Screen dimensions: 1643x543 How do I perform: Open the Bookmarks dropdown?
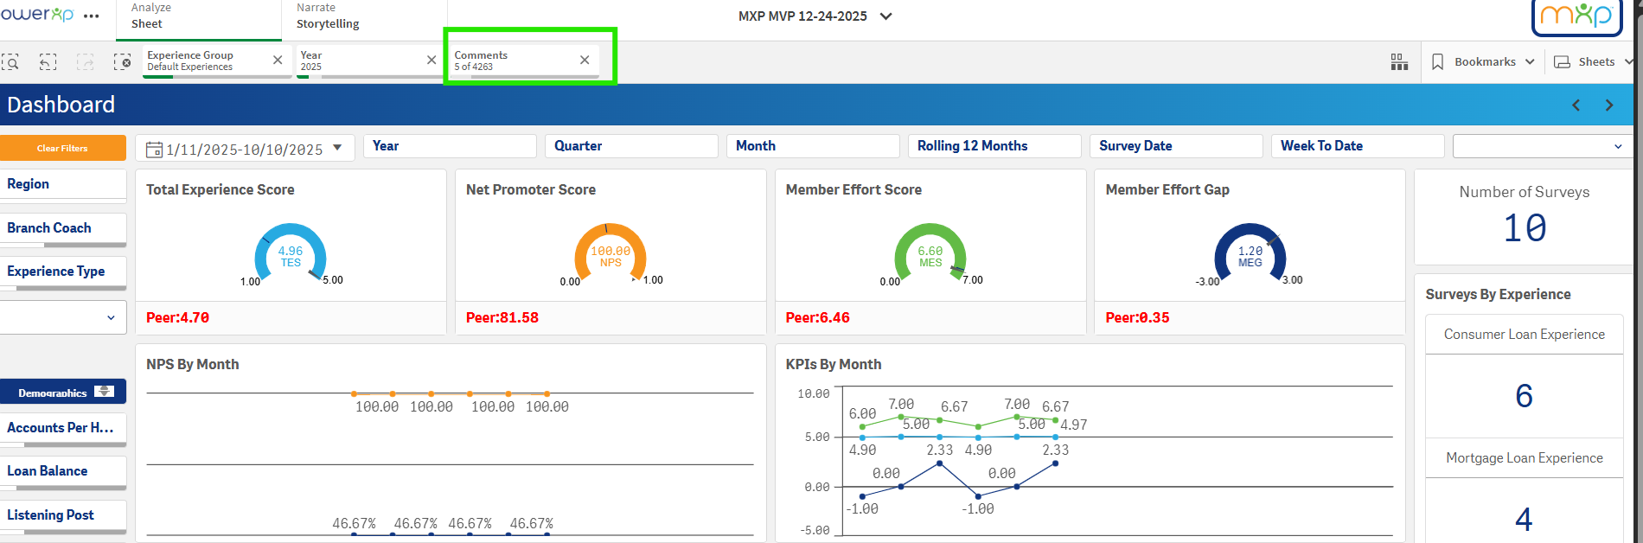click(1484, 61)
